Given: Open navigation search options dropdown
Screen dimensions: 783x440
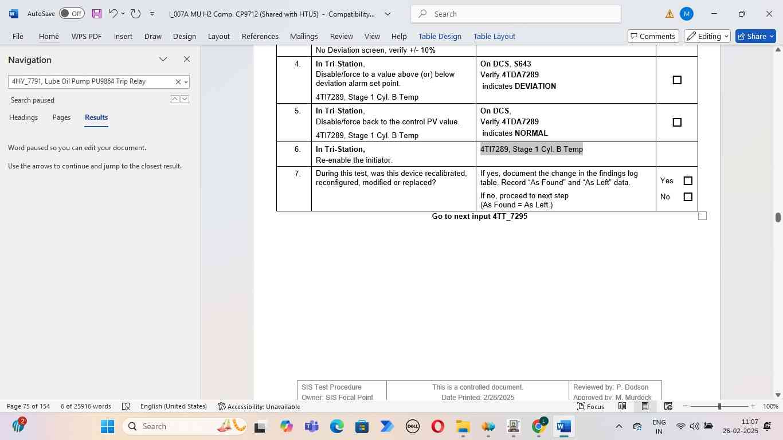Looking at the screenshot, I should [186, 82].
